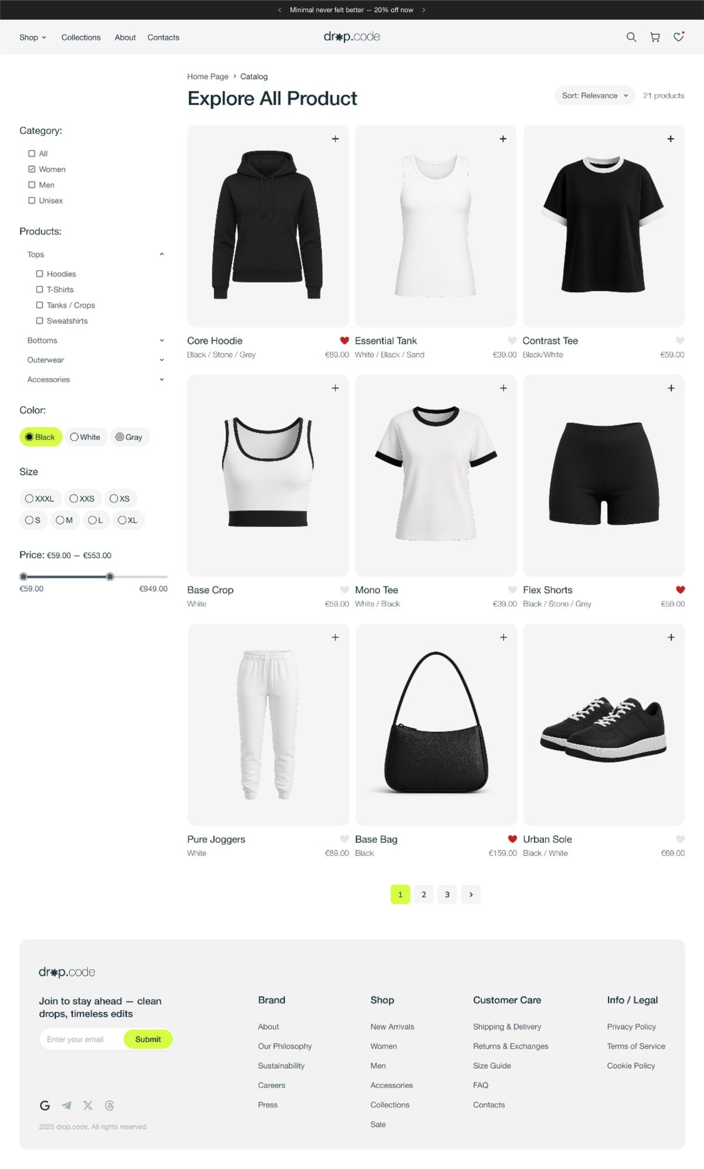This screenshot has height=1169, width=704.
Task: Open the Telegram social icon in footer
Action: (67, 1106)
